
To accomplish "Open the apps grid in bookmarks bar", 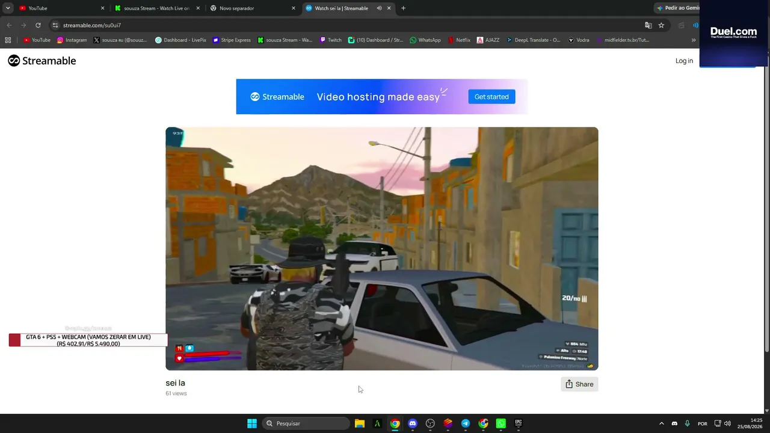I will tap(8, 40).
